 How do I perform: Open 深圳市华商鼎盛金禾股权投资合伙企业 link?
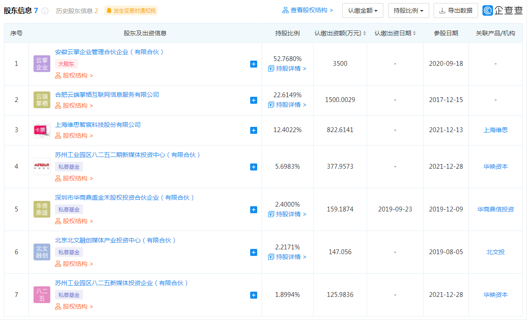(x=125, y=197)
